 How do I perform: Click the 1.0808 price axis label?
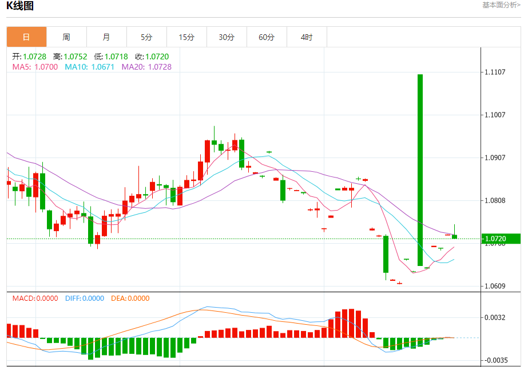495,201
